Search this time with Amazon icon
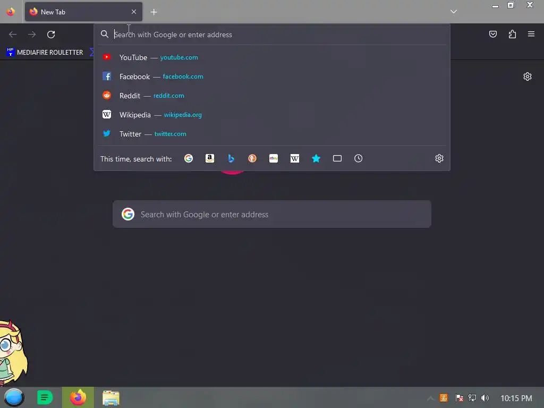Viewport: 544px width, 408px height. [209, 158]
